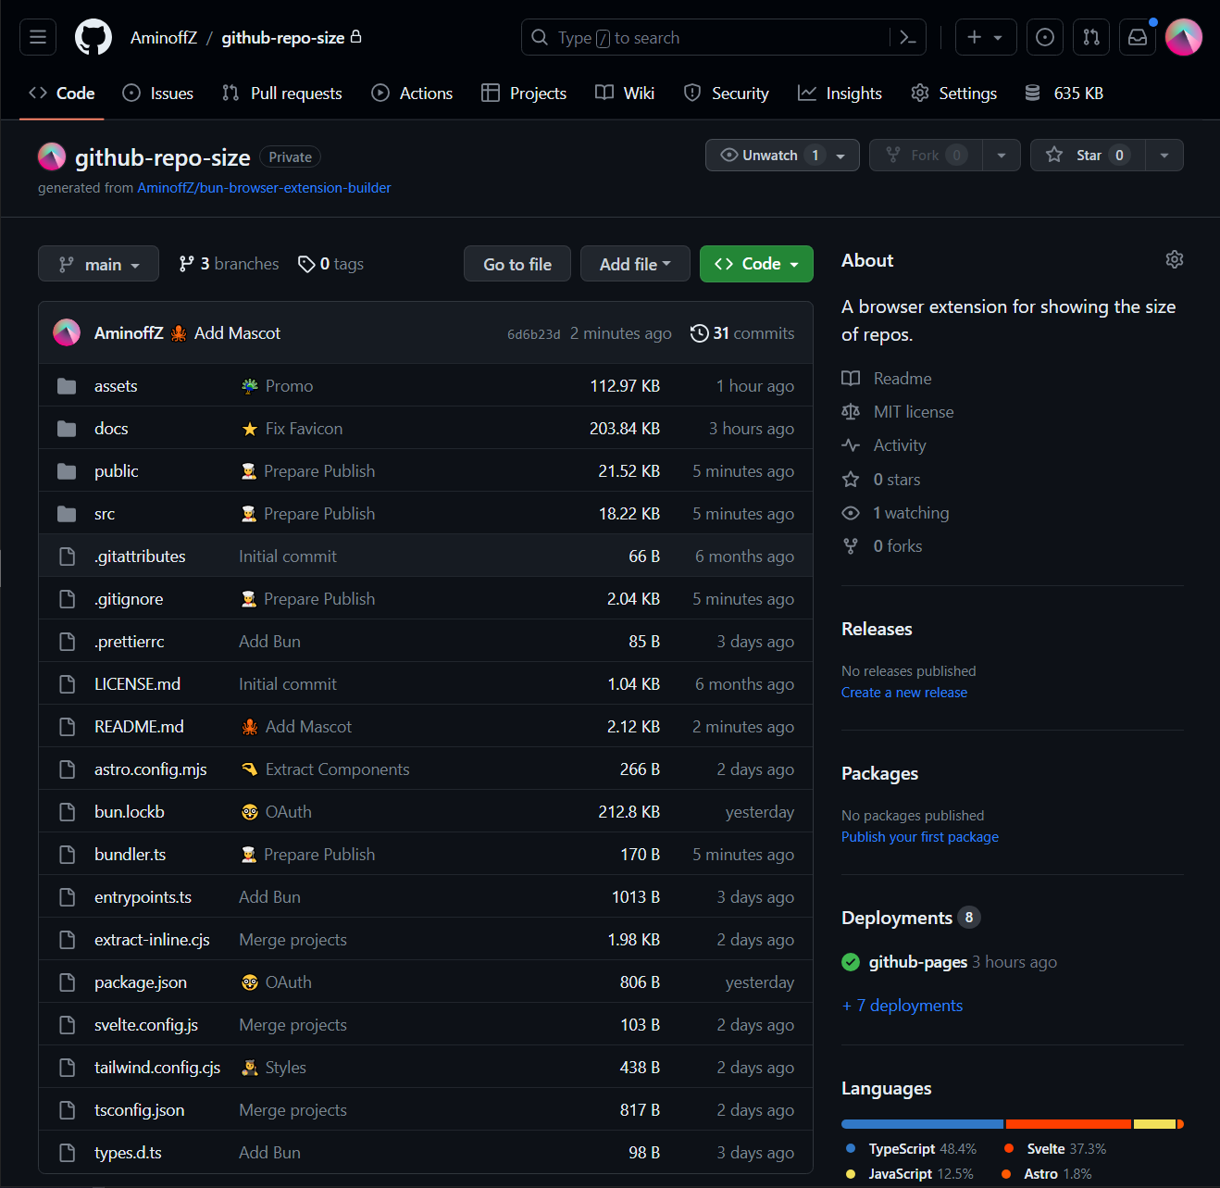Image resolution: width=1220 pixels, height=1188 pixels.
Task: Star the github-repo-size repository
Action: [1089, 155]
